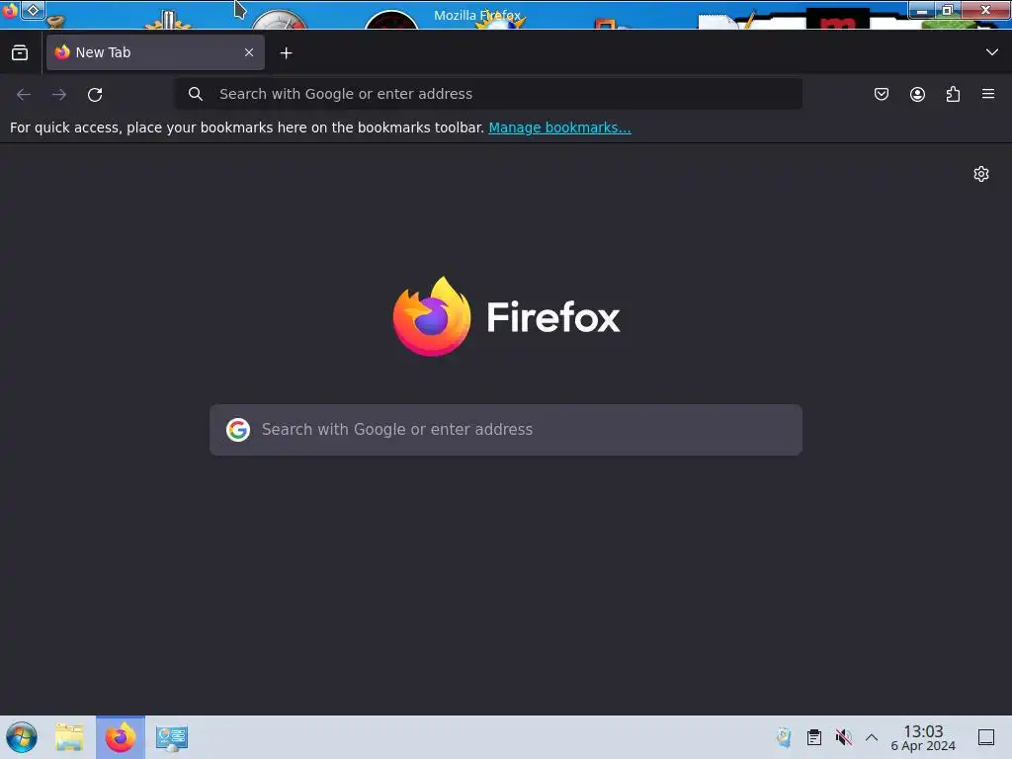1012x759 pixels.
Task: Open the Windows-style start menu
Action: (22, 737)
